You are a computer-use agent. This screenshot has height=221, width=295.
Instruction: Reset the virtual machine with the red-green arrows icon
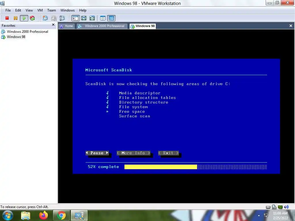tap(32, 18)
